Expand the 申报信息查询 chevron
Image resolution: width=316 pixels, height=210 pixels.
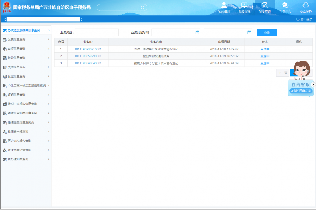pyautogui.click(x=49, y=49)
